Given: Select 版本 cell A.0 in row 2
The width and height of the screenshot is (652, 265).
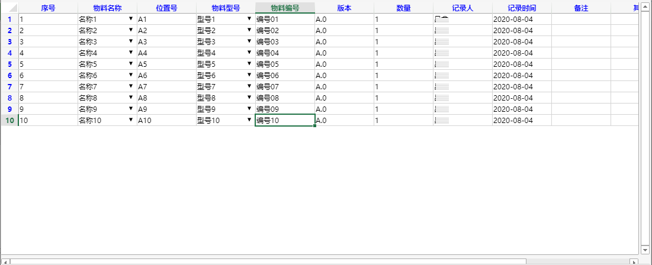Looking at the screenshot, I should (x=344, y=30).
